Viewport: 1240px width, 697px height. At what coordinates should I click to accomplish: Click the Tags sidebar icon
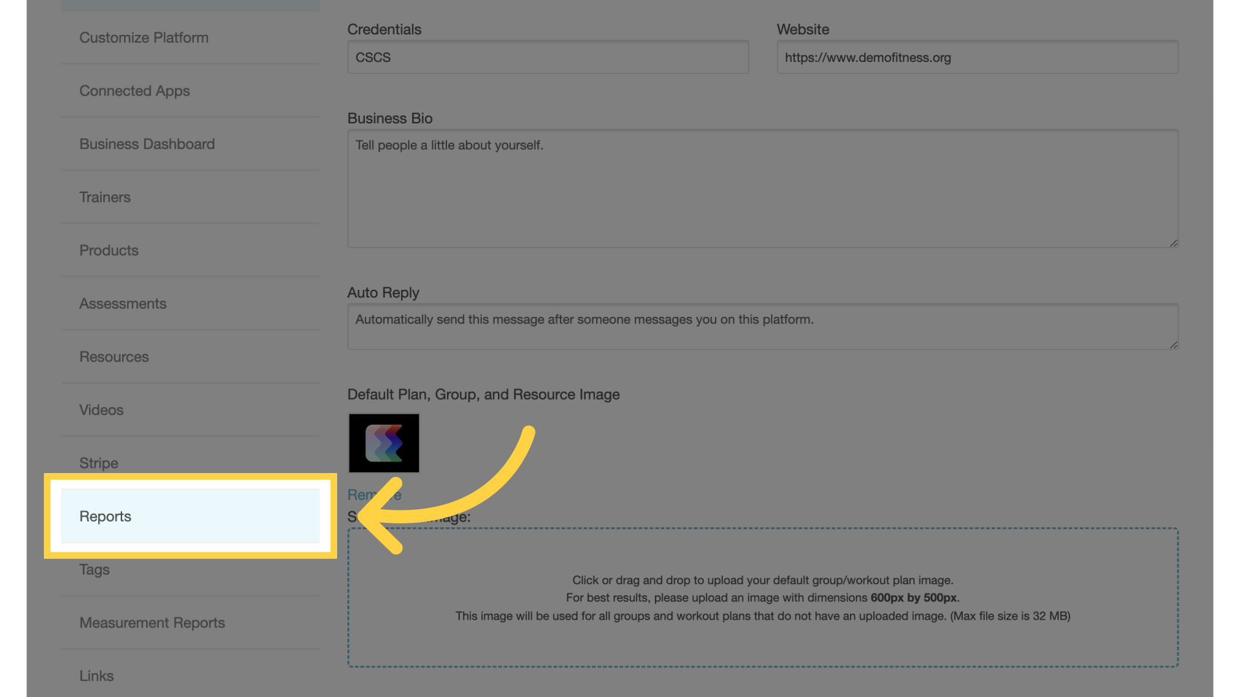click(94, 569)
